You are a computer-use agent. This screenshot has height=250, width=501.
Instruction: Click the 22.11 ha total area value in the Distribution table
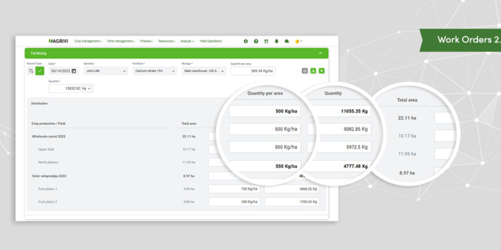click(x=189, y=136)
